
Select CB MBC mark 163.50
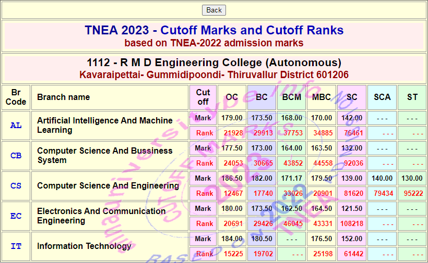322,148
